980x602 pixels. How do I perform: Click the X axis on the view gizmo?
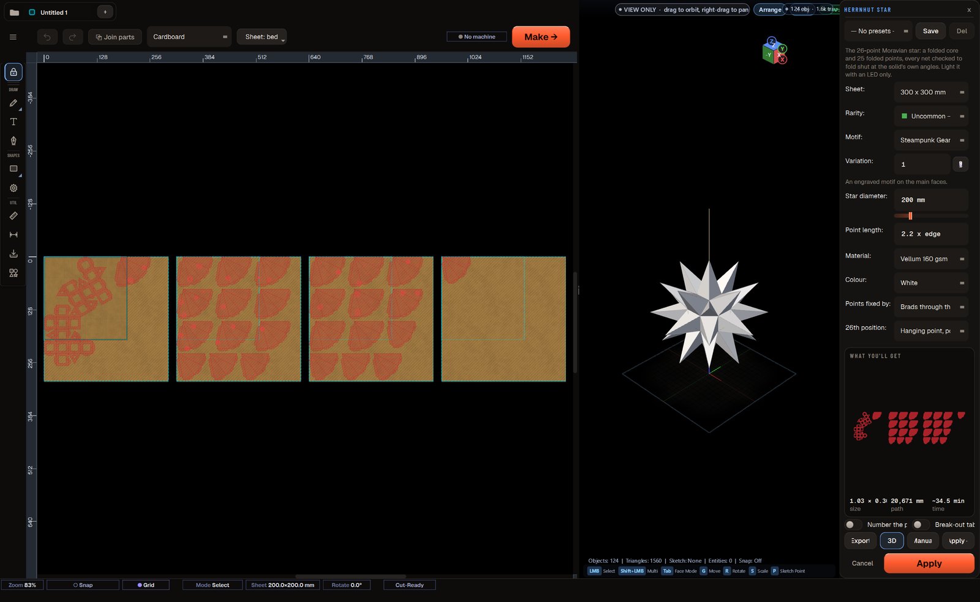(x=782, y=59)
